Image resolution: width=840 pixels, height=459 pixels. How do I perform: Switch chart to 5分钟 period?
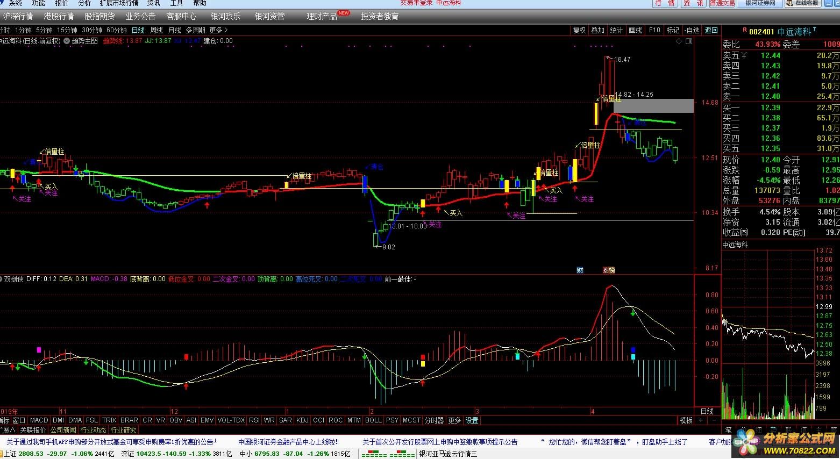tap(44, 30)
